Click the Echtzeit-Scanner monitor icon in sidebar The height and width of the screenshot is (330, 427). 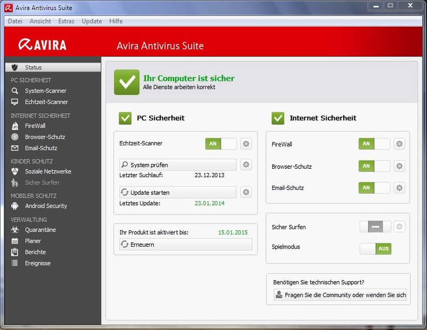15,102
